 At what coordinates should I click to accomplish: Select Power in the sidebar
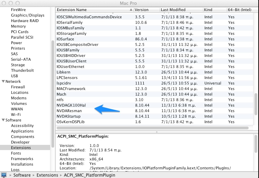tap(16, 43)
